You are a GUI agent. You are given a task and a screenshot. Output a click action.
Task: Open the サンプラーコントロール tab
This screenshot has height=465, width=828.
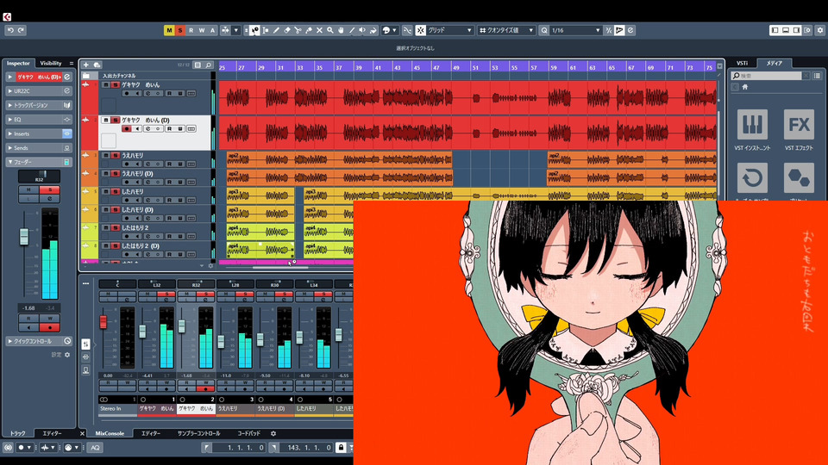(198, 433)
